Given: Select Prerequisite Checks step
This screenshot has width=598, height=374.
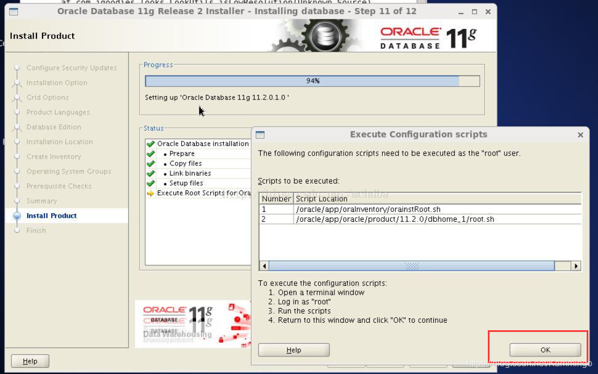Looking at the screenshot, I should [x=59, y=186].
